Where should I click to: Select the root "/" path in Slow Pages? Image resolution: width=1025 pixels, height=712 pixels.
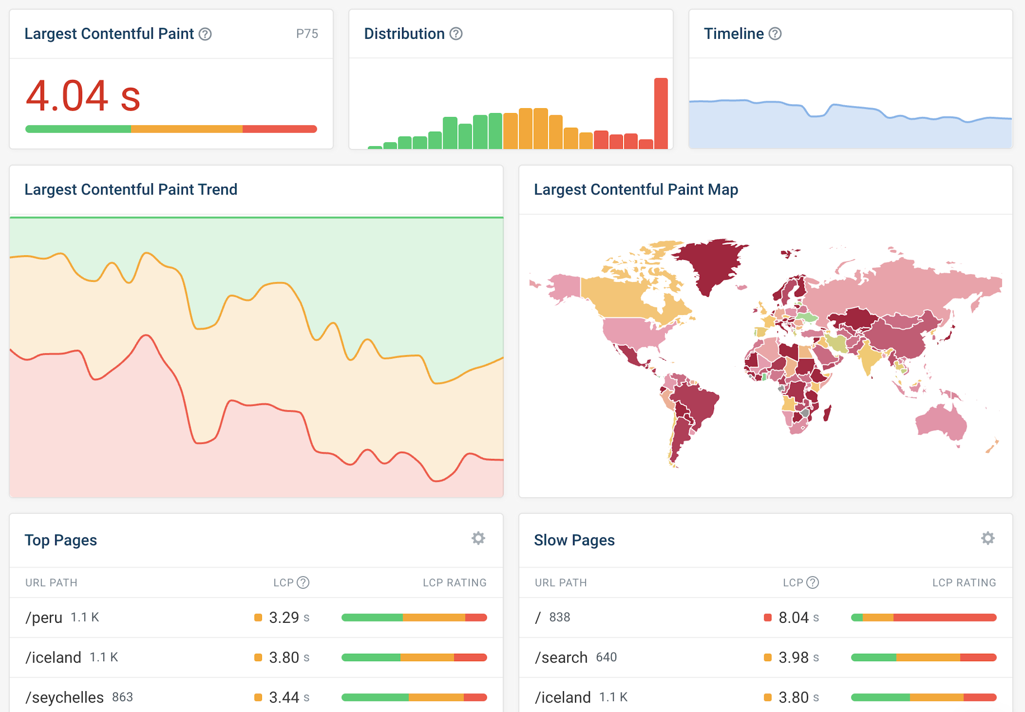tap(538, 617)
